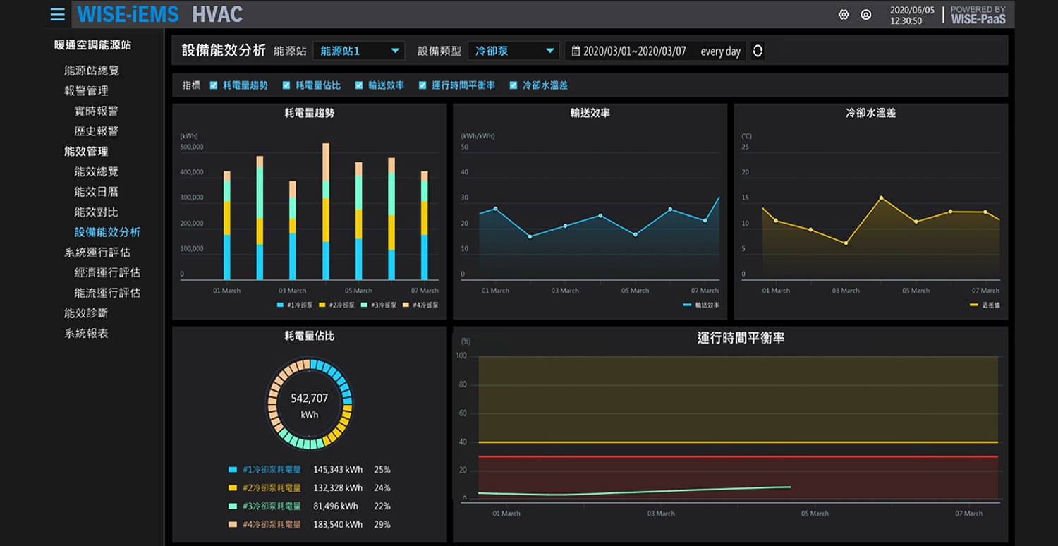This screenshot has height=546, width=1058.
Task: Open 系統報表 in the sidebar
Action: pos(86,333)
